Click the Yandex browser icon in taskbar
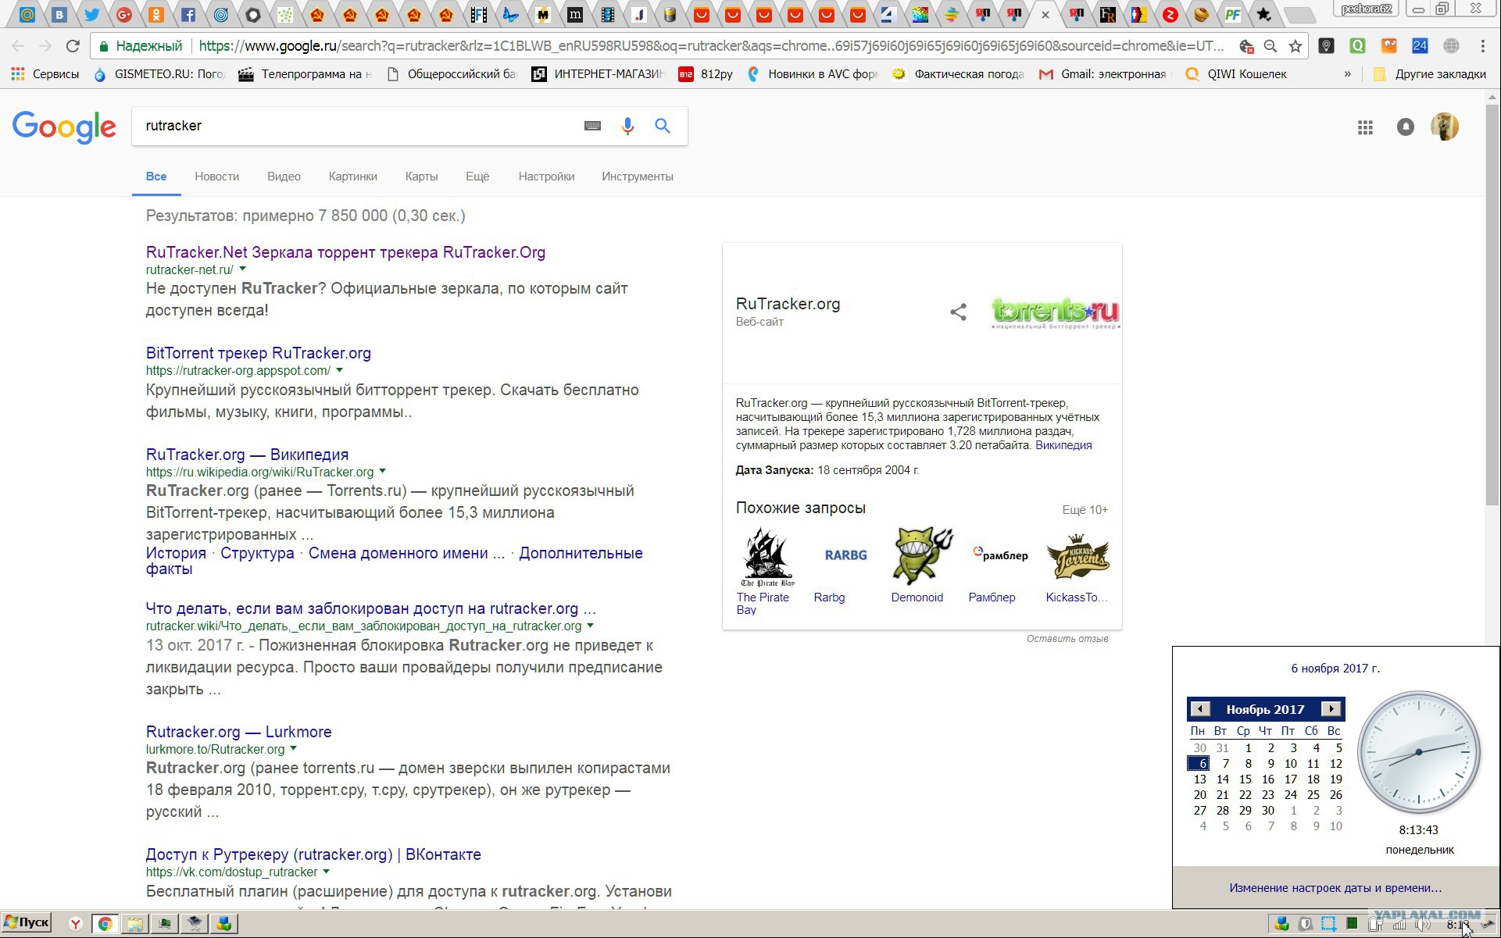The image size is (1501, 938). (x=75, y=924)
